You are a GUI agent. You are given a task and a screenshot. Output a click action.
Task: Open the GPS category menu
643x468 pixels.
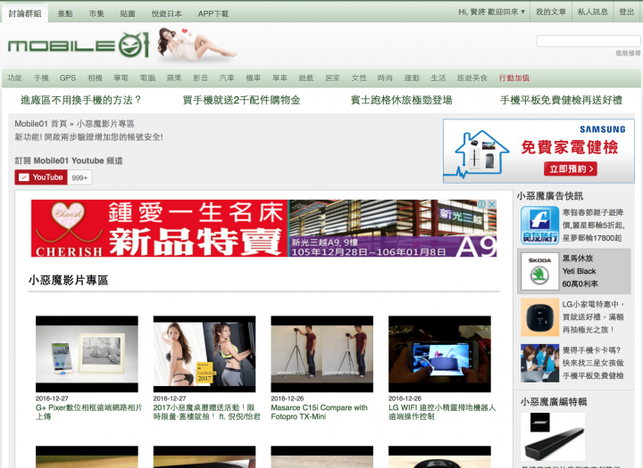(68, 78)
